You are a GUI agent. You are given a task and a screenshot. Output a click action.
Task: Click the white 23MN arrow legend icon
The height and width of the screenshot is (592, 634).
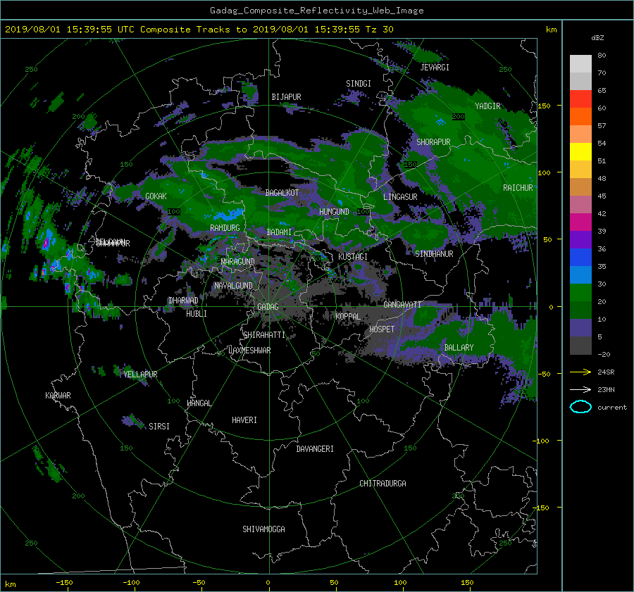pyautogui.click(x=580, y=389)
